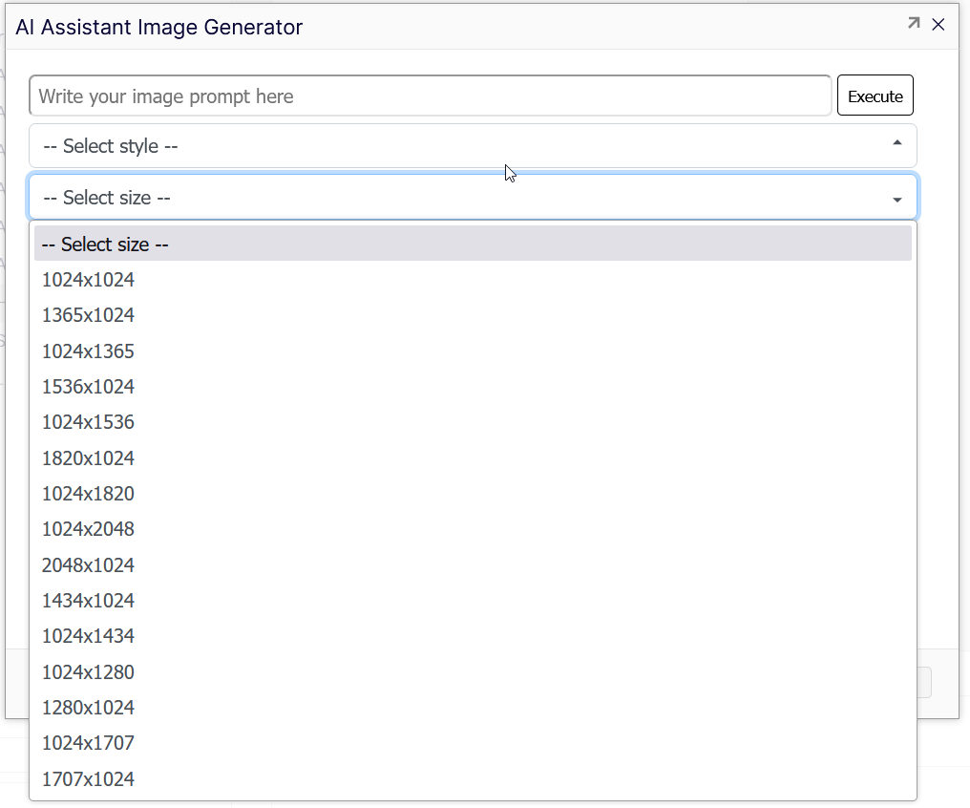970x808 pixels.
Task: Select size 1024x1536
Action: [x=473, y=422]
